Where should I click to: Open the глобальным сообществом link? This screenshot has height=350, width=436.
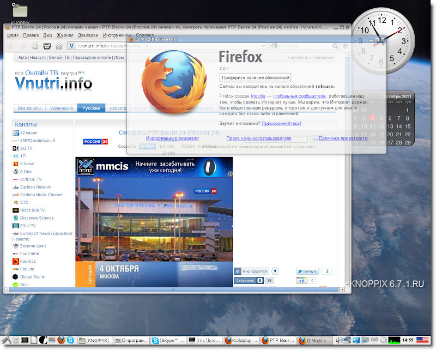click(299, 96)
